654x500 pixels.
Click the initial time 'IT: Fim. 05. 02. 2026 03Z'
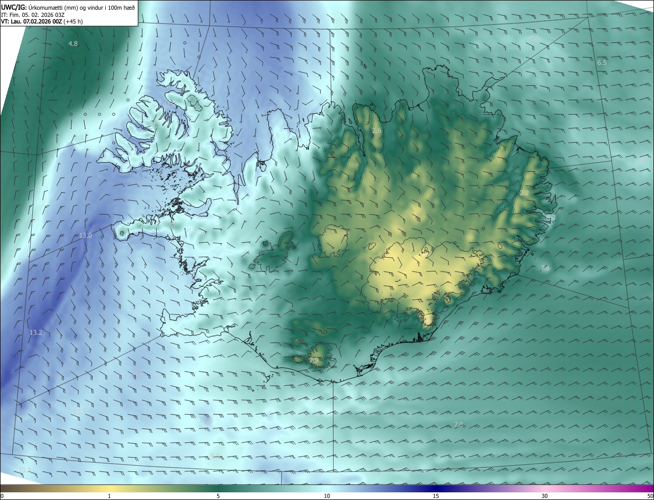(33, 15)
